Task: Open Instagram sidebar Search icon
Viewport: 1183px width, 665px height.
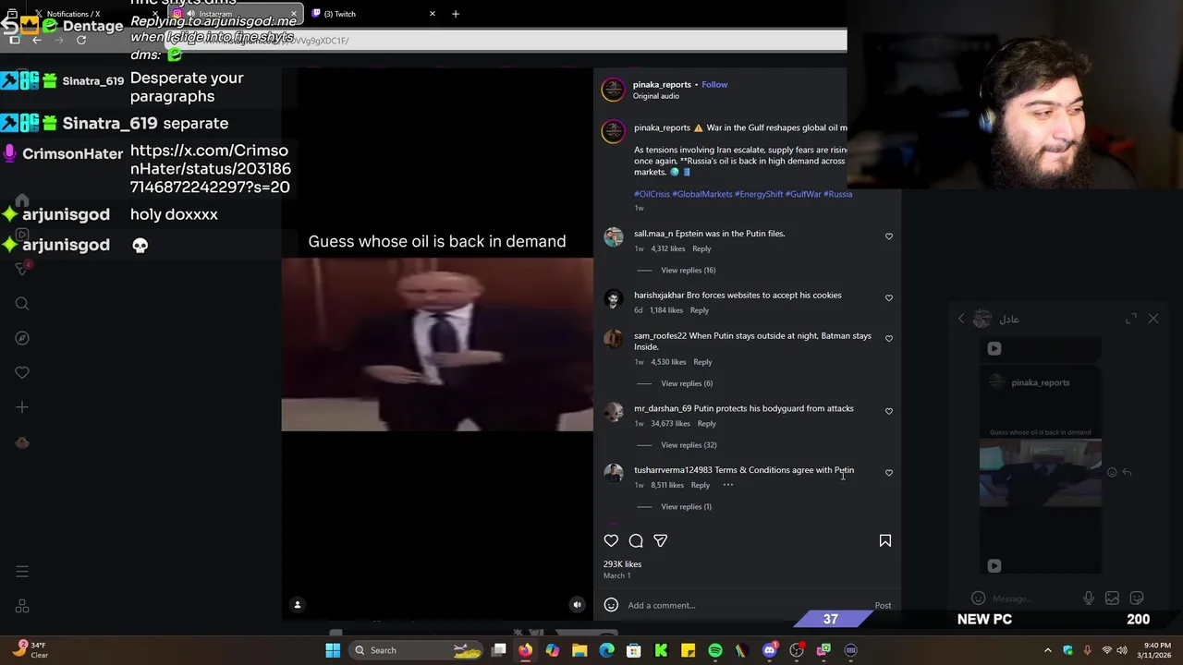Action: 22,304
